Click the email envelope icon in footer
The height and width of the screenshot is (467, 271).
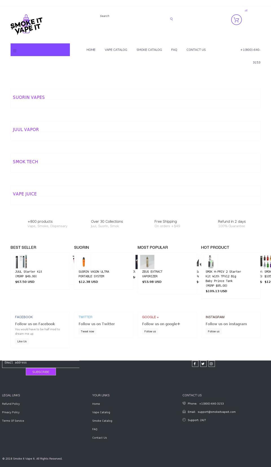pyautogui.click(x=184, y=411)
